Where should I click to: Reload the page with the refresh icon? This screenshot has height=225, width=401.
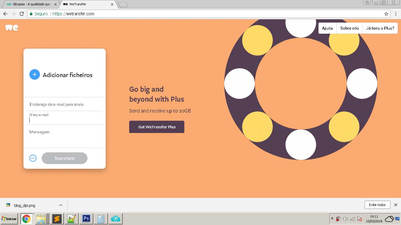[22, 14]
